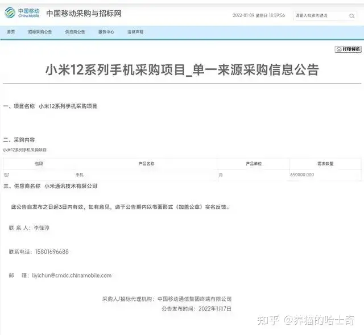Image resolution: width=364 pixels, height=335 pixels.
Task: Click the supplier name 小米通讯技术有限公司
Action: coord(71,186)
